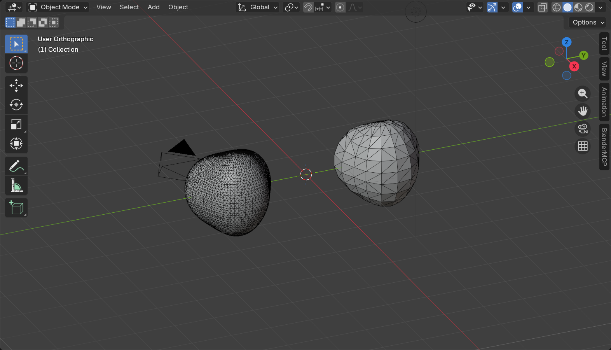Open the Tool sidebar tab
The height and width of the screenshot is (350, 611).
coord(604,44)
